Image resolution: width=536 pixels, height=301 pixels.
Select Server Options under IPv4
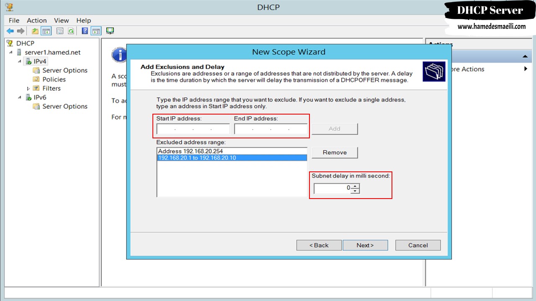(x=65, y=71)
